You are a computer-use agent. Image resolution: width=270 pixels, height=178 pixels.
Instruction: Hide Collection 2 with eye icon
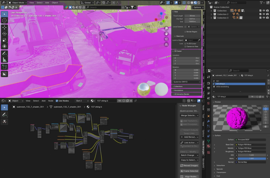[264, 14]
